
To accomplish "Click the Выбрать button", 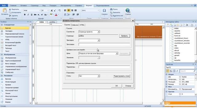I will (124, 36).
